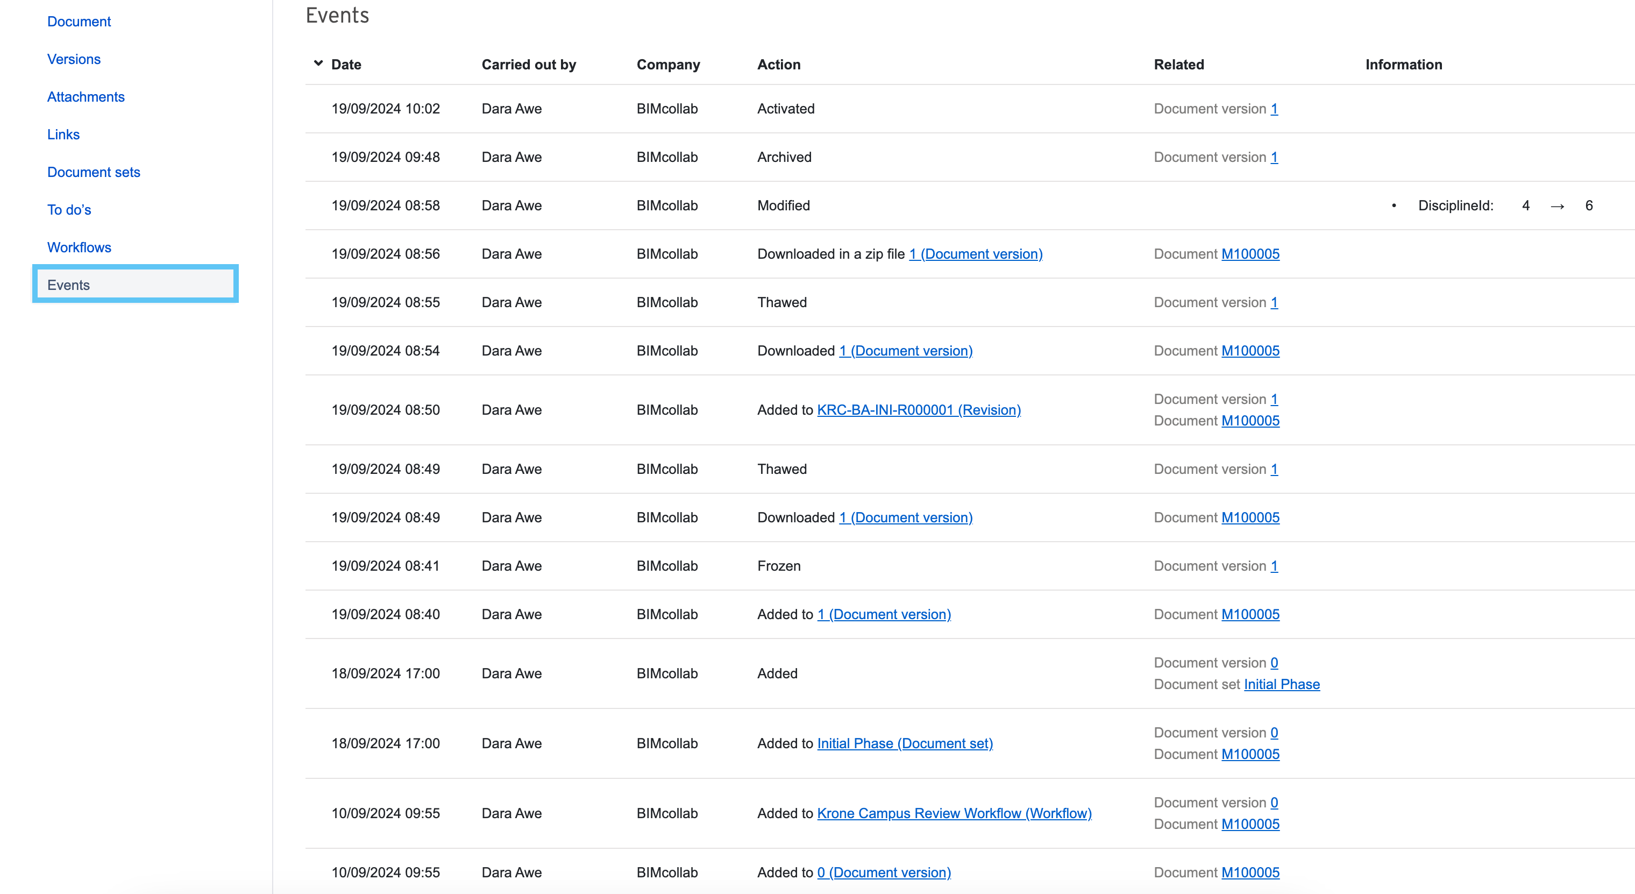Image resolution: width=1635 pixels, height=894 pixels.
Task: Open Document M100005 in the 08:50 row
Action: (x=1250, y=420)
